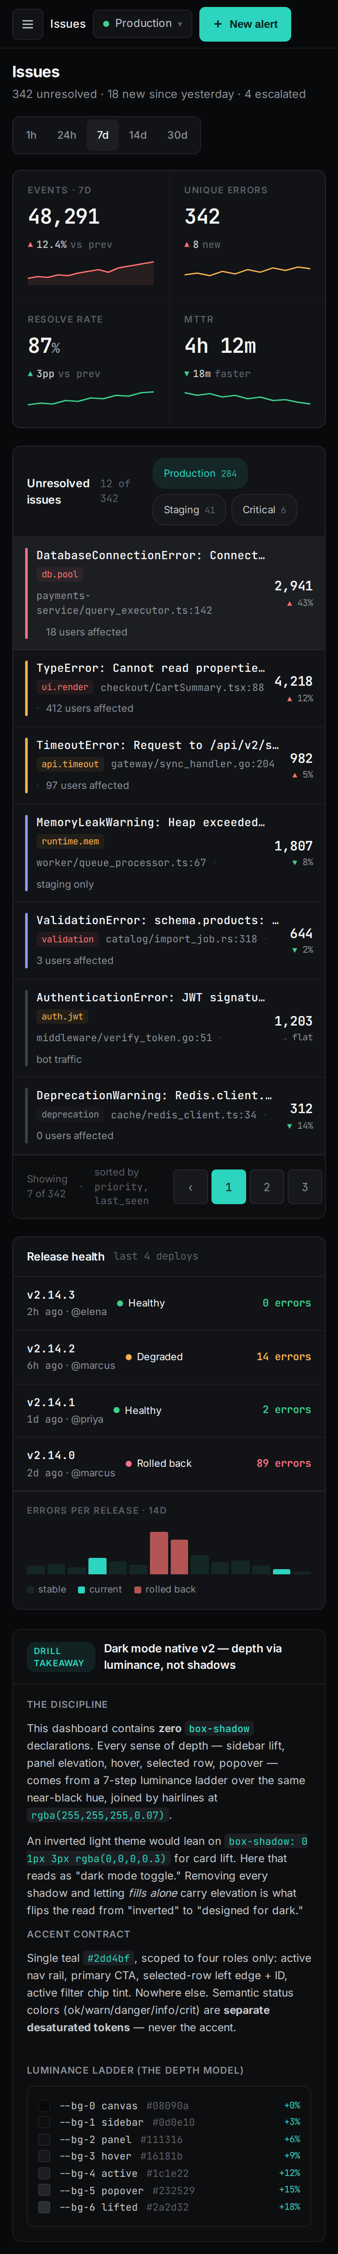Open the Production environment dropdown
This screenshot has width=338, height=2254.
pyautogui.click(x=143, y=24)
